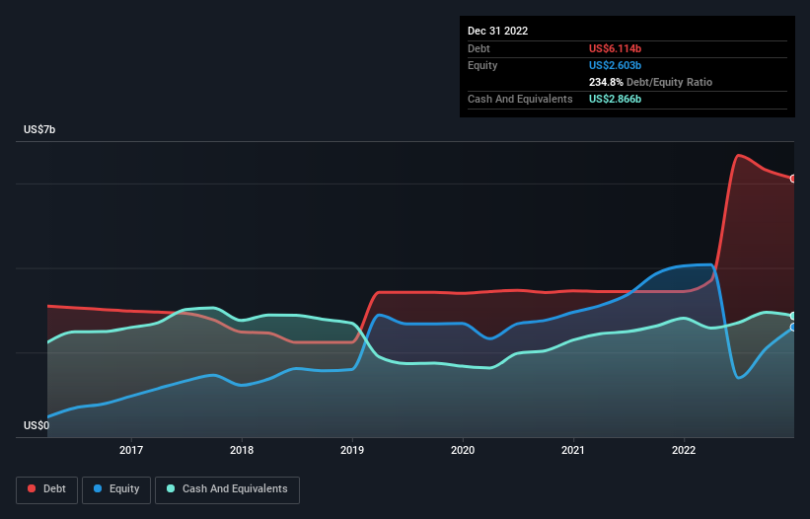Select the 2022 x-axis label
Image resolution: width=810 pixels, height=519 pixels.
click(x=684, y=450)
